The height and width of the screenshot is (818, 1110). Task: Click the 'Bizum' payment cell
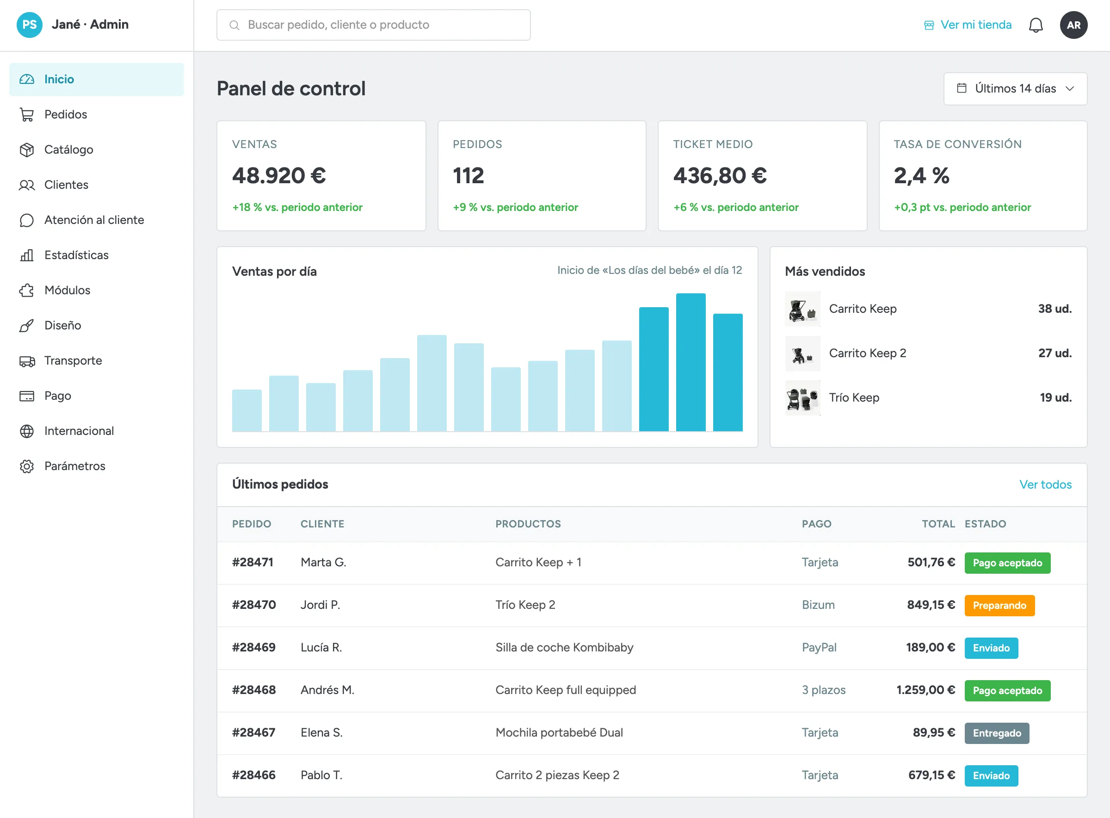click(818, 605)
